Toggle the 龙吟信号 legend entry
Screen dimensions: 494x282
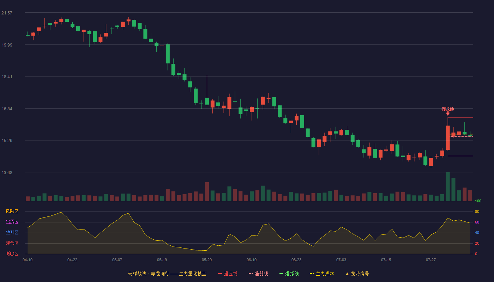point(357,274)
